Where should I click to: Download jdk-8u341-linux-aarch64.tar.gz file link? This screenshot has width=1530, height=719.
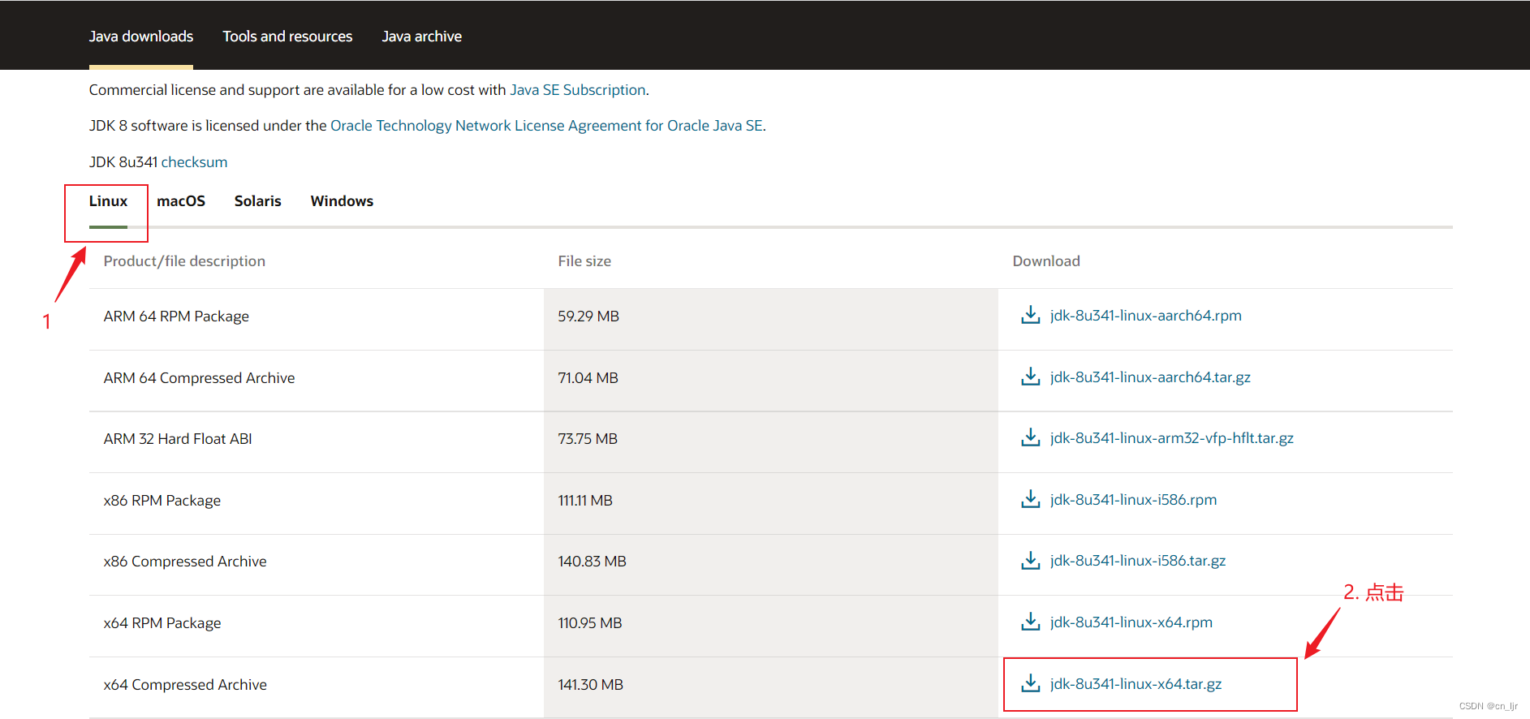[1150, 377]
